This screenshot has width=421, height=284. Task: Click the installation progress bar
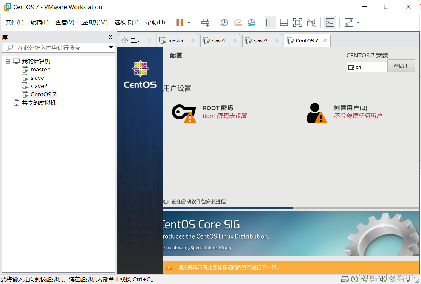click(x=291, y=208)
